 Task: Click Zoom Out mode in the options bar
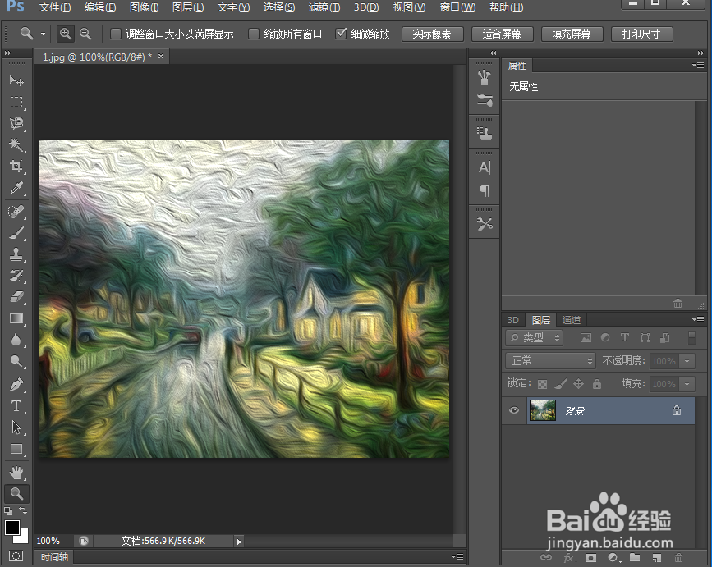point(85,34)
